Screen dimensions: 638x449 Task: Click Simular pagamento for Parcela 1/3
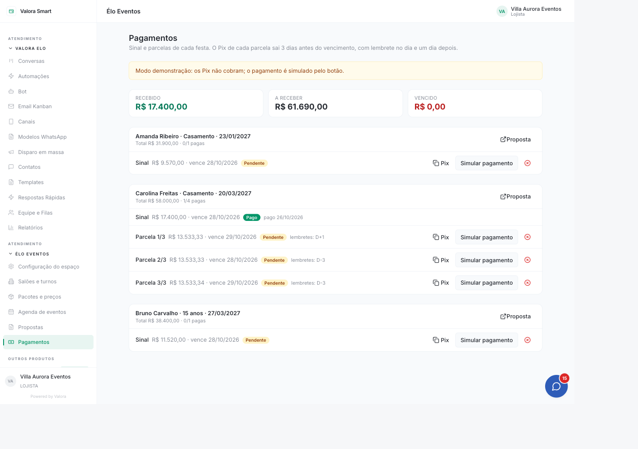pyautogui.click(x=486, y=237)
